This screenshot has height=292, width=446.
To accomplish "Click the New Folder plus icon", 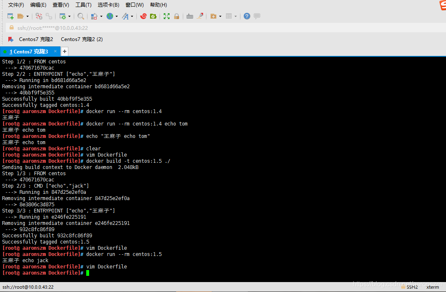I will pyautogui.click(x=213, y=16).
